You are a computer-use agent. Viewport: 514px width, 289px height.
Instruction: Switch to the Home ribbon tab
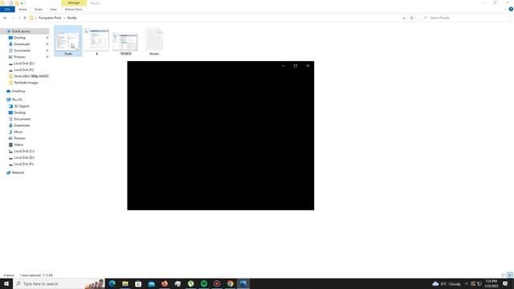click(x=22, y=10)
